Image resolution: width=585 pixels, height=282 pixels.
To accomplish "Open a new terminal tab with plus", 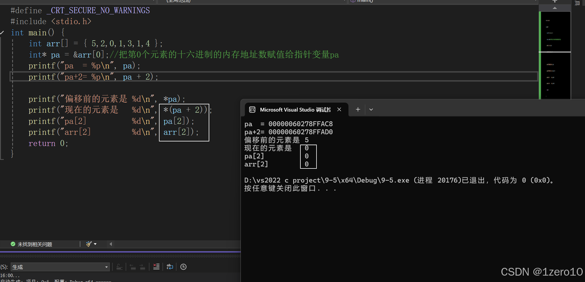I will (x=358, y=110).
